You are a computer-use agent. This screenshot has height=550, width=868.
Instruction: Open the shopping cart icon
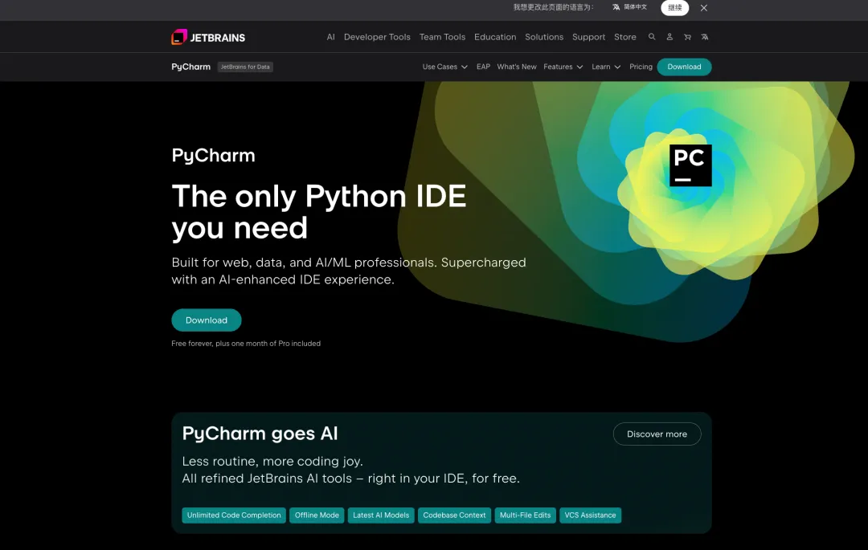[687, 37]
